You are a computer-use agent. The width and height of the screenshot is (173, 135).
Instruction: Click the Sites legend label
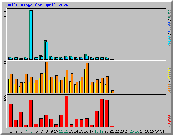(x=169, y=88)
